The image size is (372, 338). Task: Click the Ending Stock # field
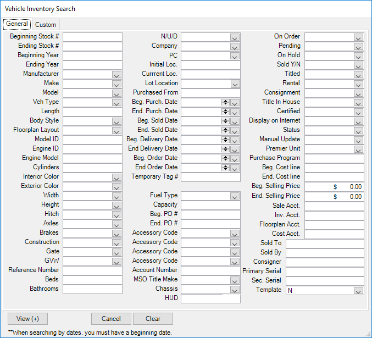click(x=92, y=47)
